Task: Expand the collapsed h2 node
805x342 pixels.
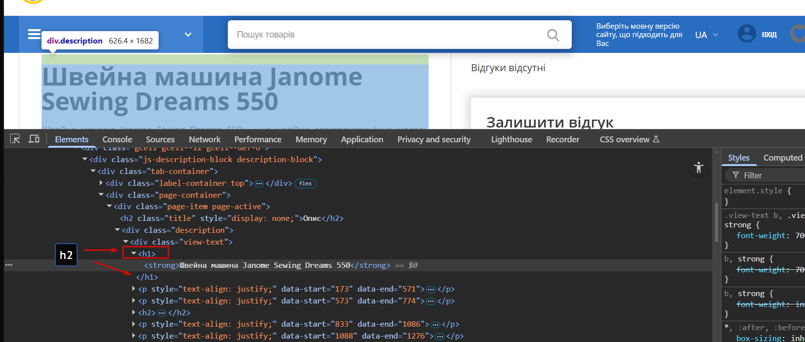Action: pos(134,312)
